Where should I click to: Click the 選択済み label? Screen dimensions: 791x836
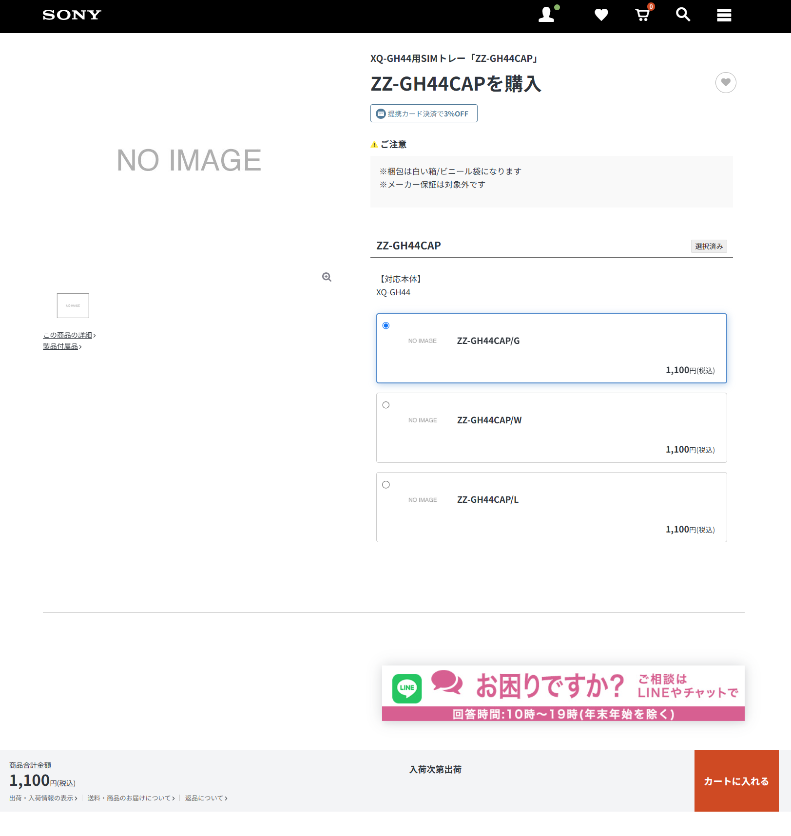pos(709,246)
